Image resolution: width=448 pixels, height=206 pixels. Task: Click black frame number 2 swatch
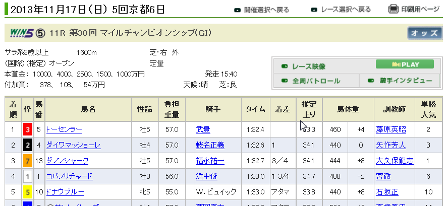[x=28, y=146]
